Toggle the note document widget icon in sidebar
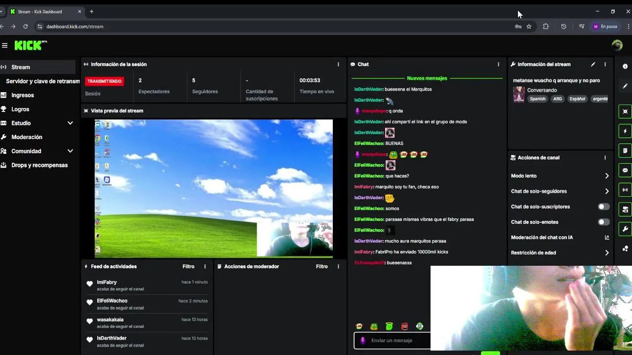This screenshot has height=355, width=632. click(x=625, y=150)
